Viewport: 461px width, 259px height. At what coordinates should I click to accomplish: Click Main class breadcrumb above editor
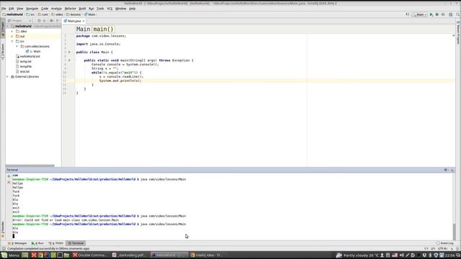84,29
